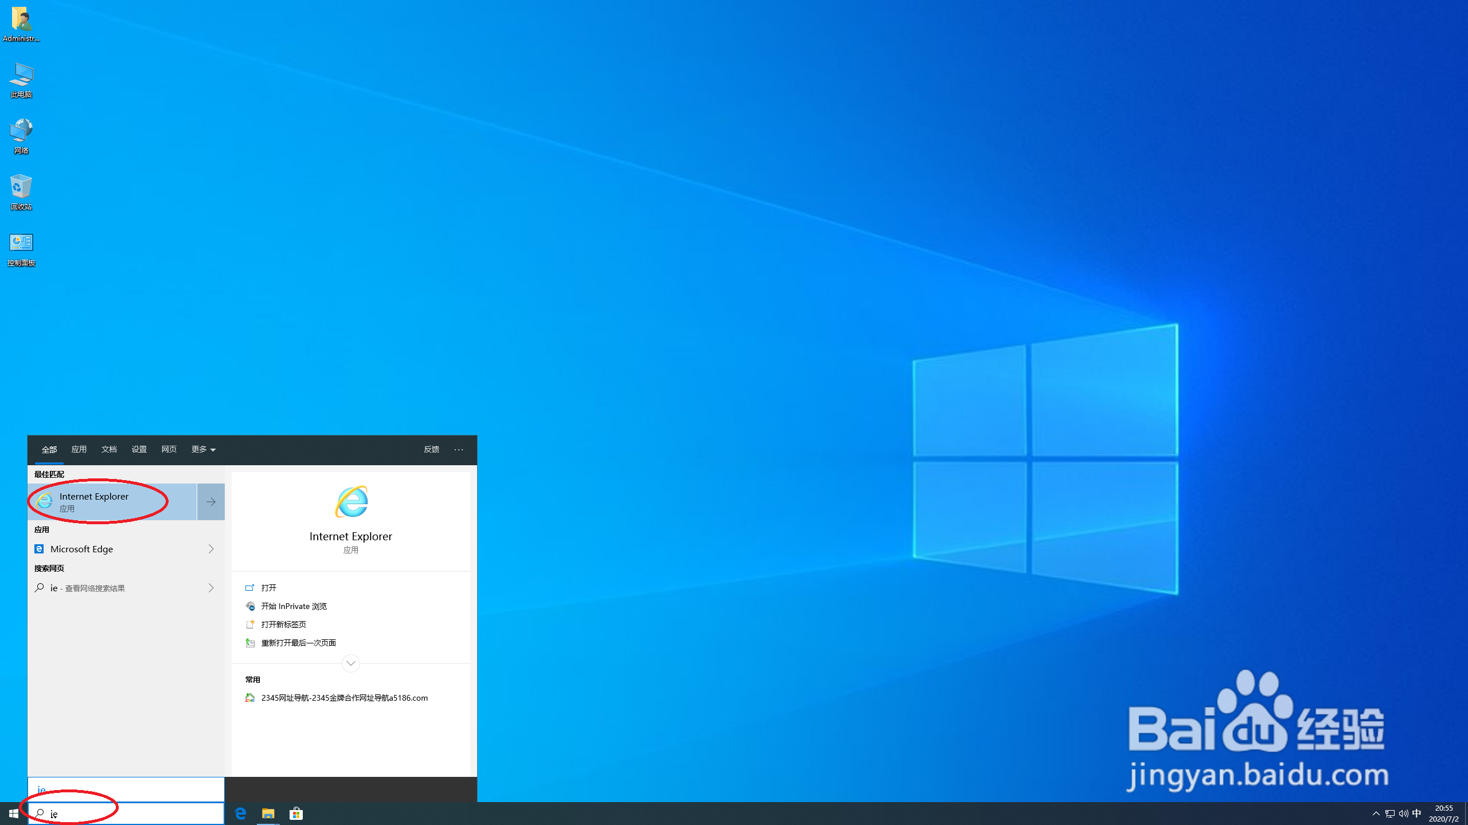Screen dimensions: 1468x825
Task: Open 控制面板 from the desktop
Action: (x=21, y=243)
